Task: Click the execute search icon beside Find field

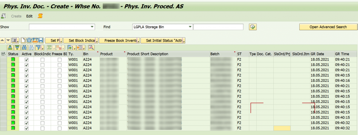Action: coord(253,27)
